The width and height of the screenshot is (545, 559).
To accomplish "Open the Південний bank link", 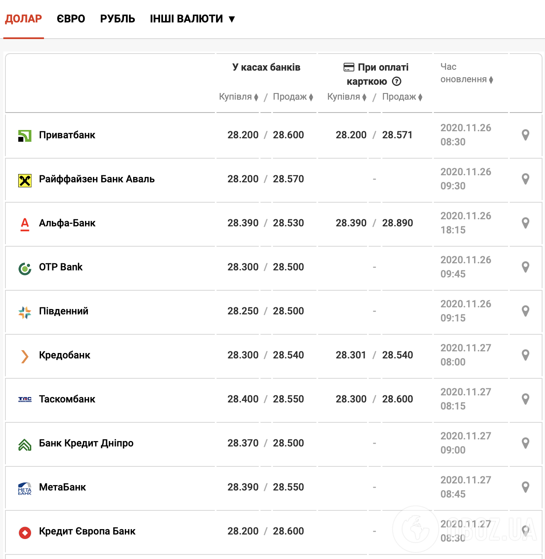I will [x=64, y=311].
